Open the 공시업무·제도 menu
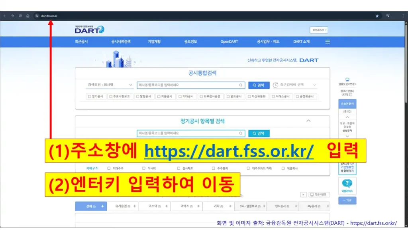Screen dimensions: 408x230 tap(268, 42)
